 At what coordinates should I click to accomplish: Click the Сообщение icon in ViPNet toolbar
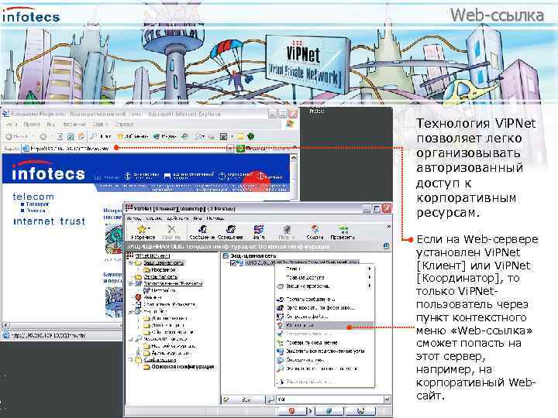pyautogui.click(x=202, y=230)
